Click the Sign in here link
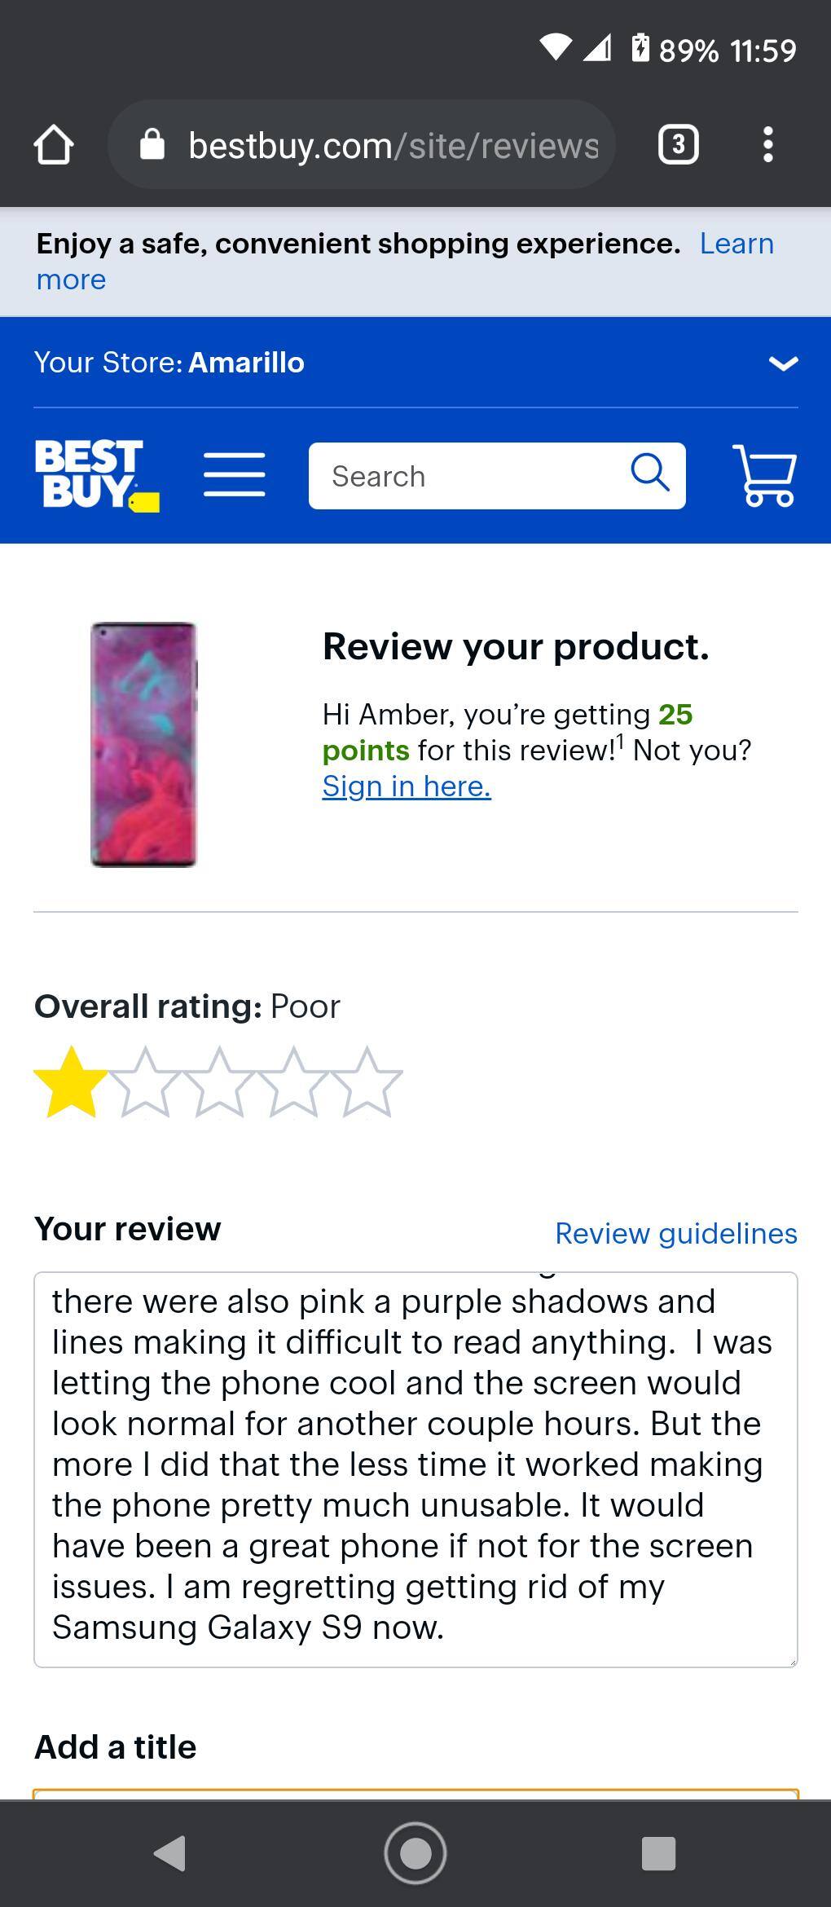 point(407,785)
